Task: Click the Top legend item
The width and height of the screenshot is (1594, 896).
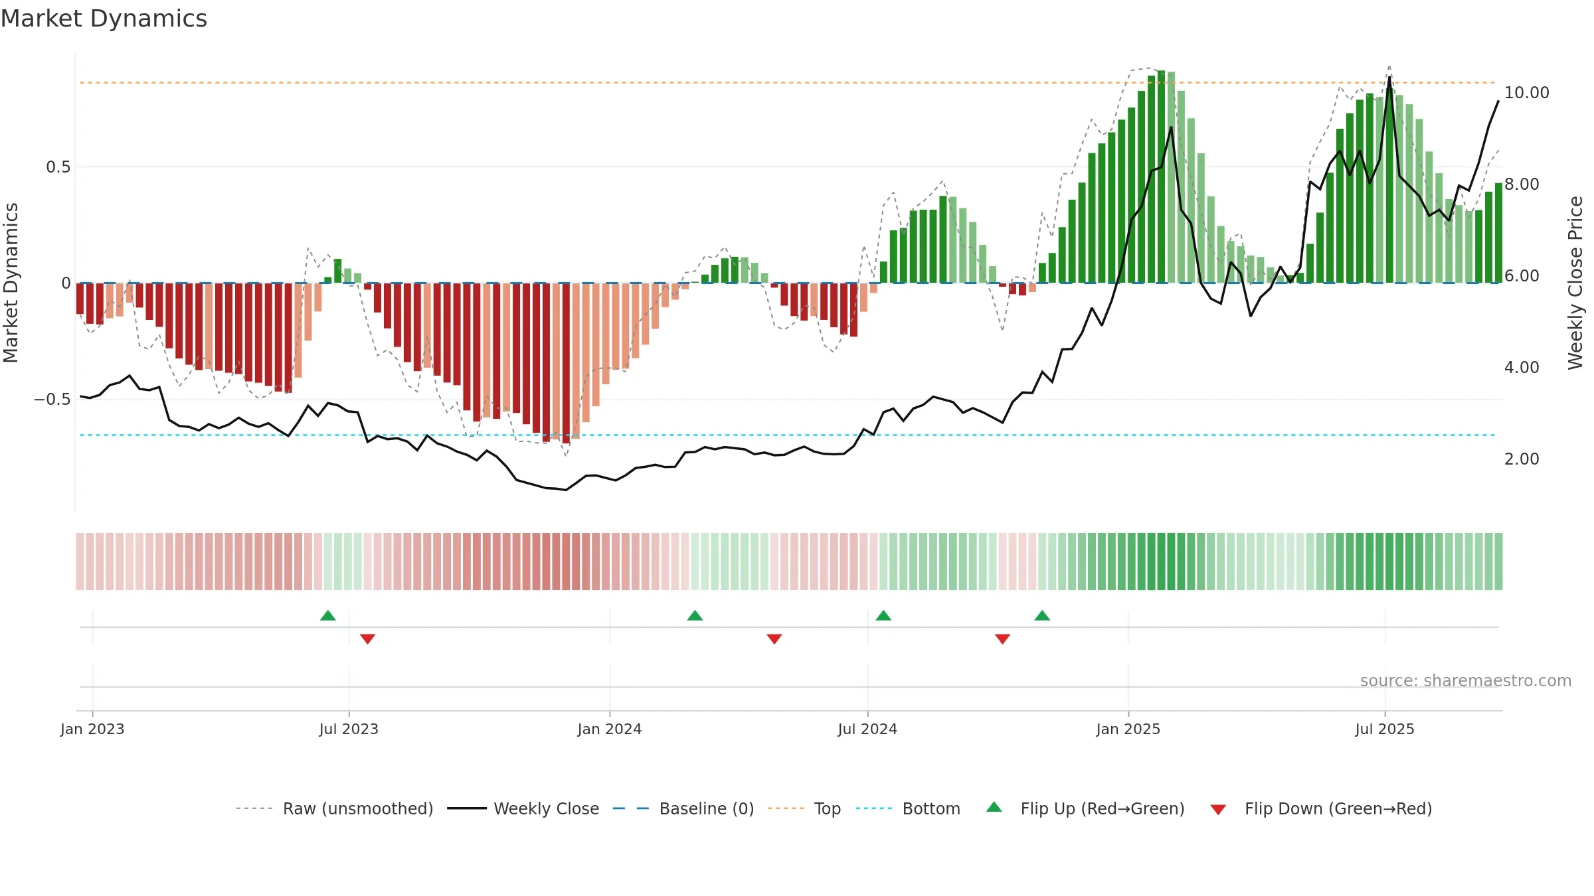Action: [804, 808]
